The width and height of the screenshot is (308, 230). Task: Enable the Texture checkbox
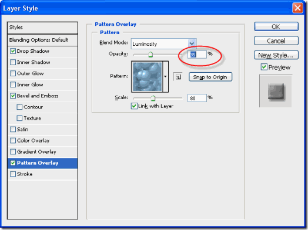19,119
